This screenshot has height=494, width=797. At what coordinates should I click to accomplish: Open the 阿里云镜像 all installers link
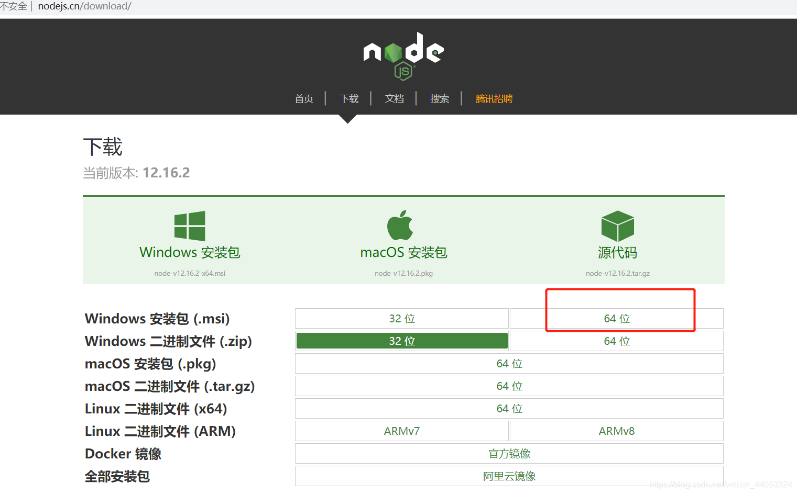point(509,476)
